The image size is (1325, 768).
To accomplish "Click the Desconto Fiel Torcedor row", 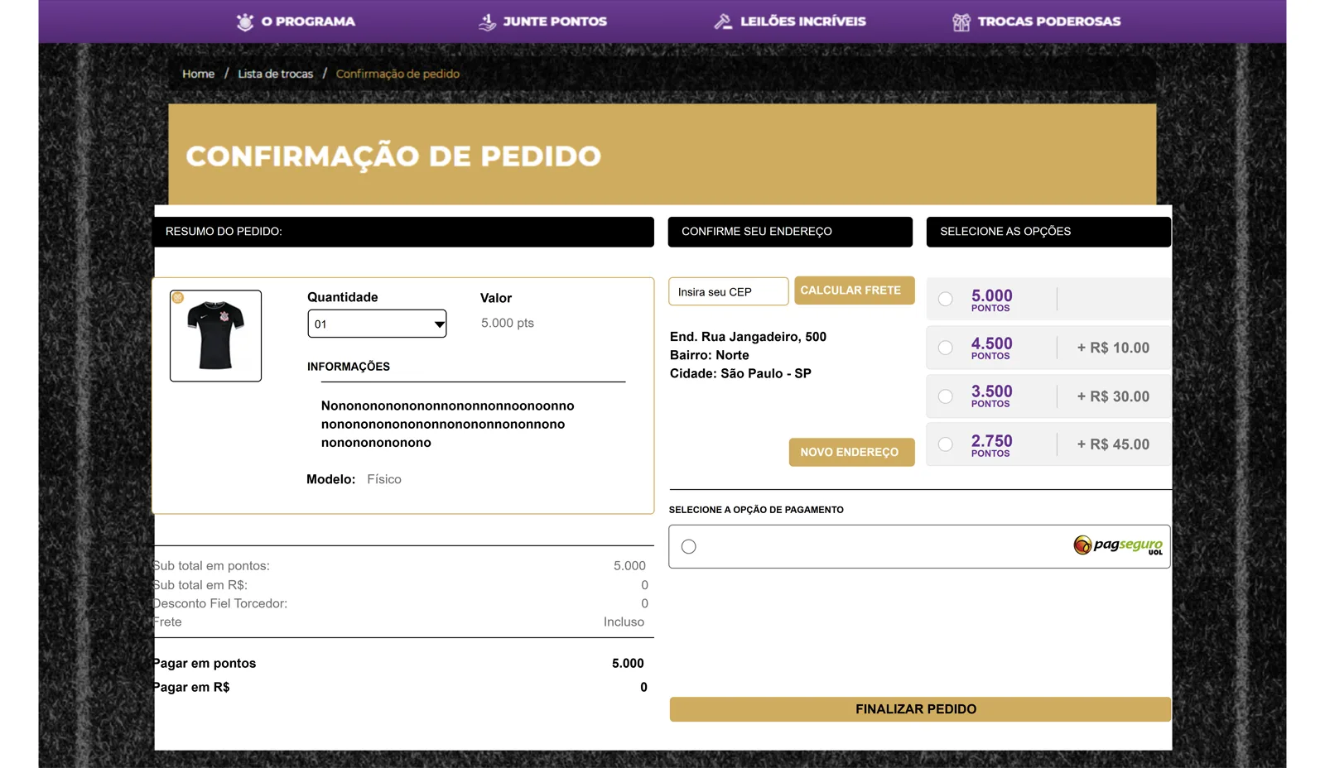I will [400, 603].
